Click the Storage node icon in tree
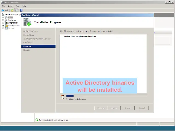Image resolution: width=175 pixels, height=131 pixels. coord(6,28)
